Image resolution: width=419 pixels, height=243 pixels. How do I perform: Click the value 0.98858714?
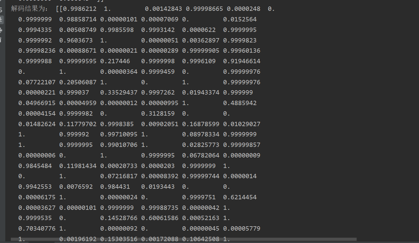pyautogui.click(x=78, y=20)
